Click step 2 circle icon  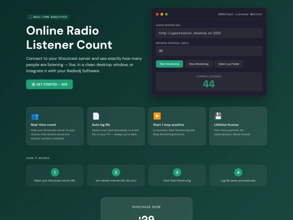pyautogui.click(x=116, y=172)
